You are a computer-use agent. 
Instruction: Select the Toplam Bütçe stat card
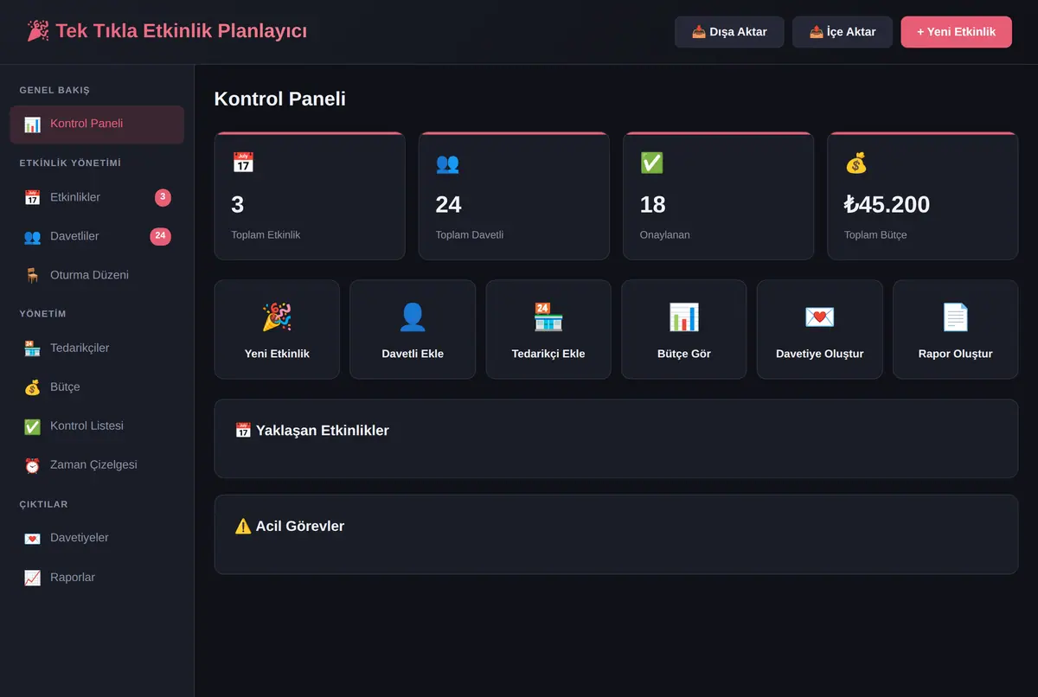pyautogui.click(x=923, y=196)
